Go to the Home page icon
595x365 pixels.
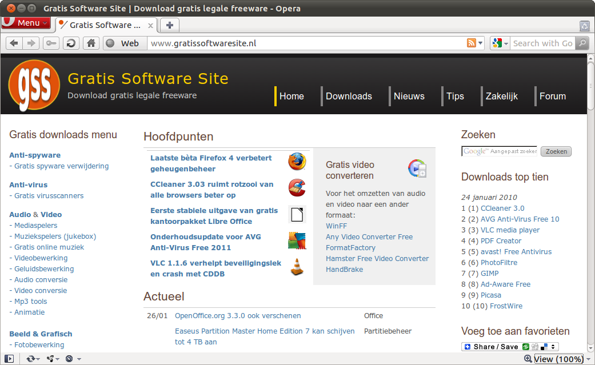click(90, 43)
